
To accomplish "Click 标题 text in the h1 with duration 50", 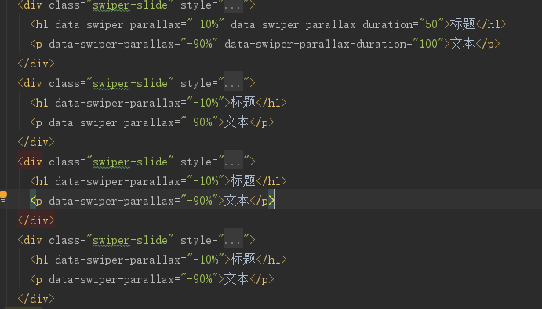I will [x=463, y=24].
